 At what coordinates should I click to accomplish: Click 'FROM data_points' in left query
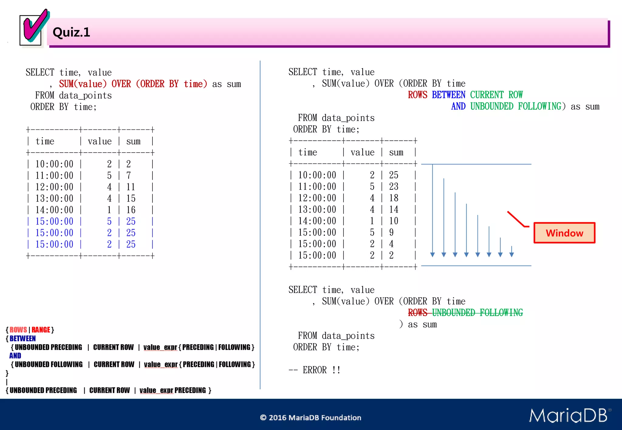click(x=73, y=96)
